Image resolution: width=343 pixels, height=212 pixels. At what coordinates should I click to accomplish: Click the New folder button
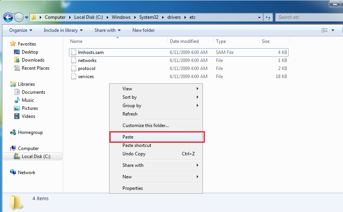pyautogui.click(x=144, y=30)
